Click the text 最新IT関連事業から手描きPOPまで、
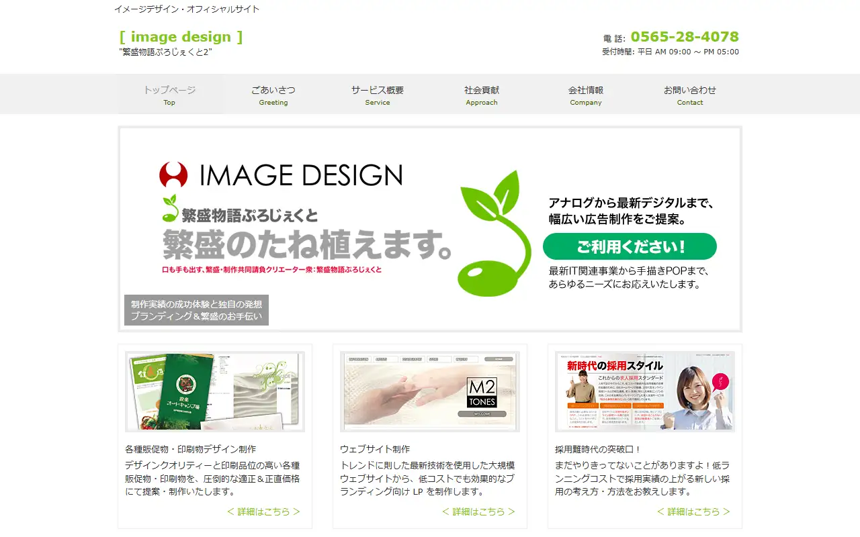The height and width of the screenshot is (537, 860). pos(629,271)
